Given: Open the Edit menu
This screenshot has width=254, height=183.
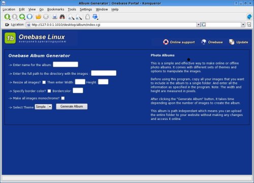Looking at the screenshot, I should pos(22,10).
